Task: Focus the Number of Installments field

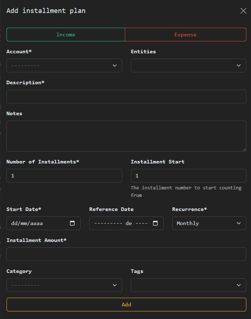Action: coord(64,176)
